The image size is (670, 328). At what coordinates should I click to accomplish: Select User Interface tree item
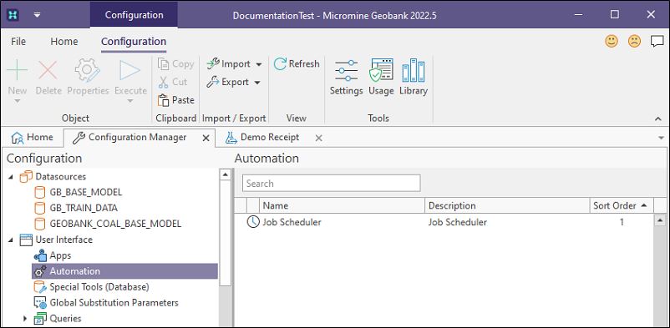(x=63, y=240)
